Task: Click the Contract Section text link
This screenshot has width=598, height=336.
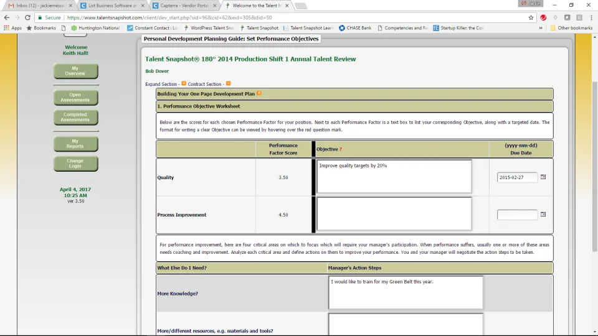Action: [204, 84]
